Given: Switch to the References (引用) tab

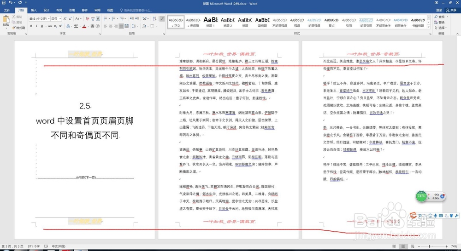Looking at the screenshot, I should click(72, 10).
